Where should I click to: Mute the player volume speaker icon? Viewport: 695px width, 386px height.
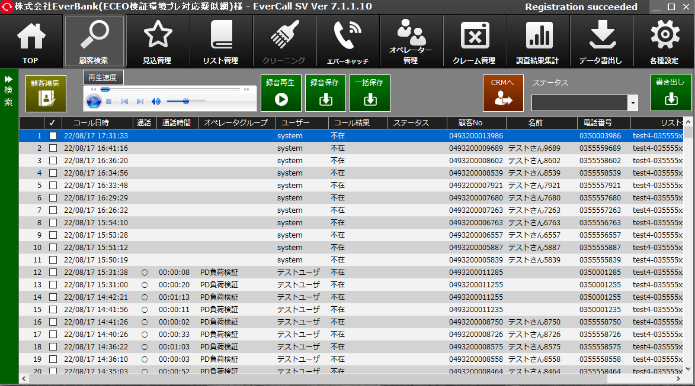(156, 101)
